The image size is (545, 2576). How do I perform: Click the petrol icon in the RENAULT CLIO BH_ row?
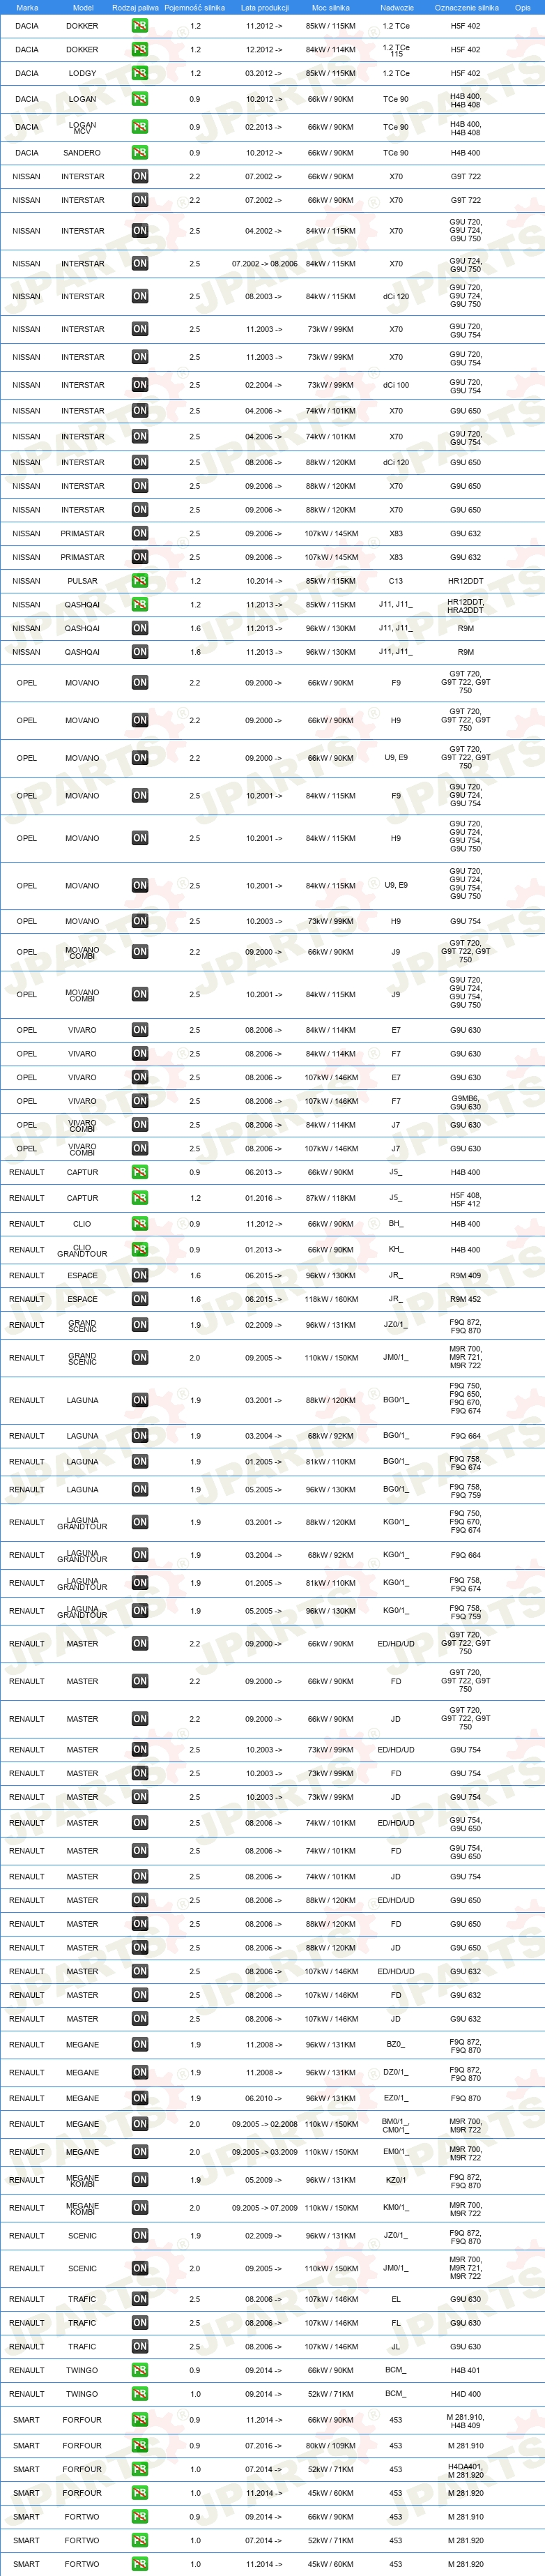pyautogui.click(x=140, y=1224)
